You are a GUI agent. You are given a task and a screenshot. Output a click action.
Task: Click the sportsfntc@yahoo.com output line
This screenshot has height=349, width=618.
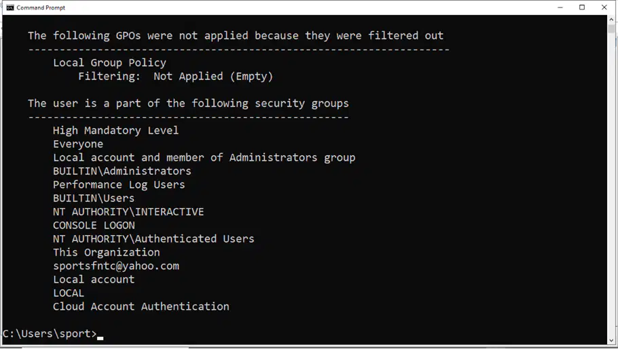(116, 266)
